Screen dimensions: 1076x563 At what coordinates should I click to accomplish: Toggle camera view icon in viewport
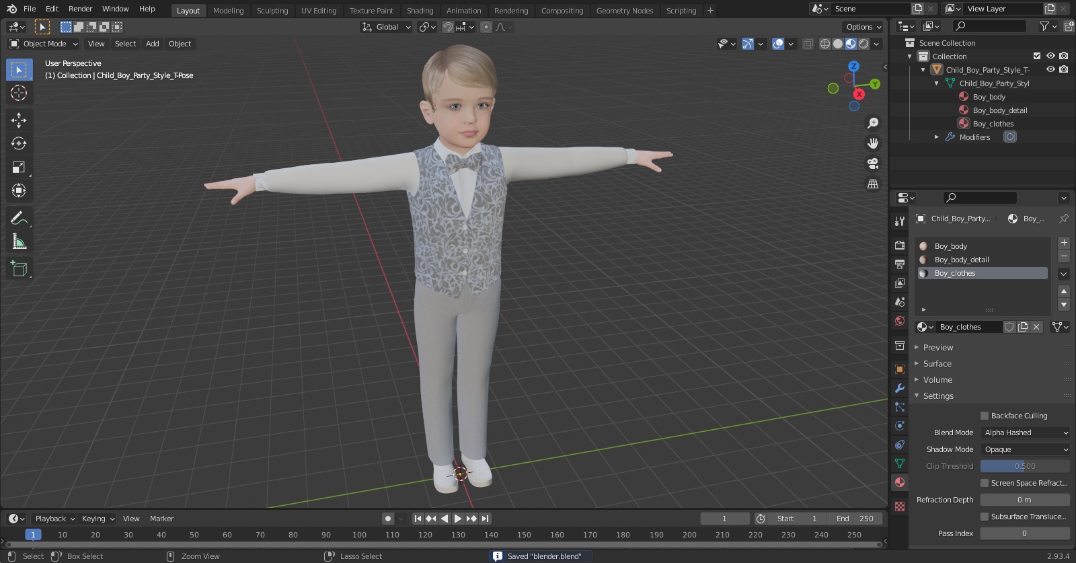coord(873,163)
